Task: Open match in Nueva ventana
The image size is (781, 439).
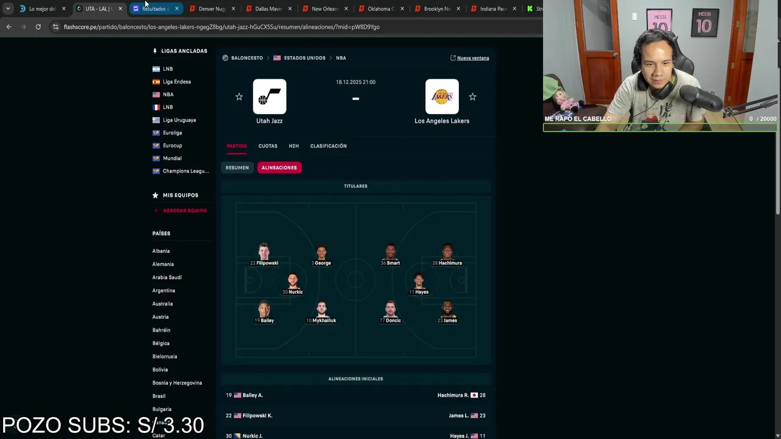Action: point(470,58)
